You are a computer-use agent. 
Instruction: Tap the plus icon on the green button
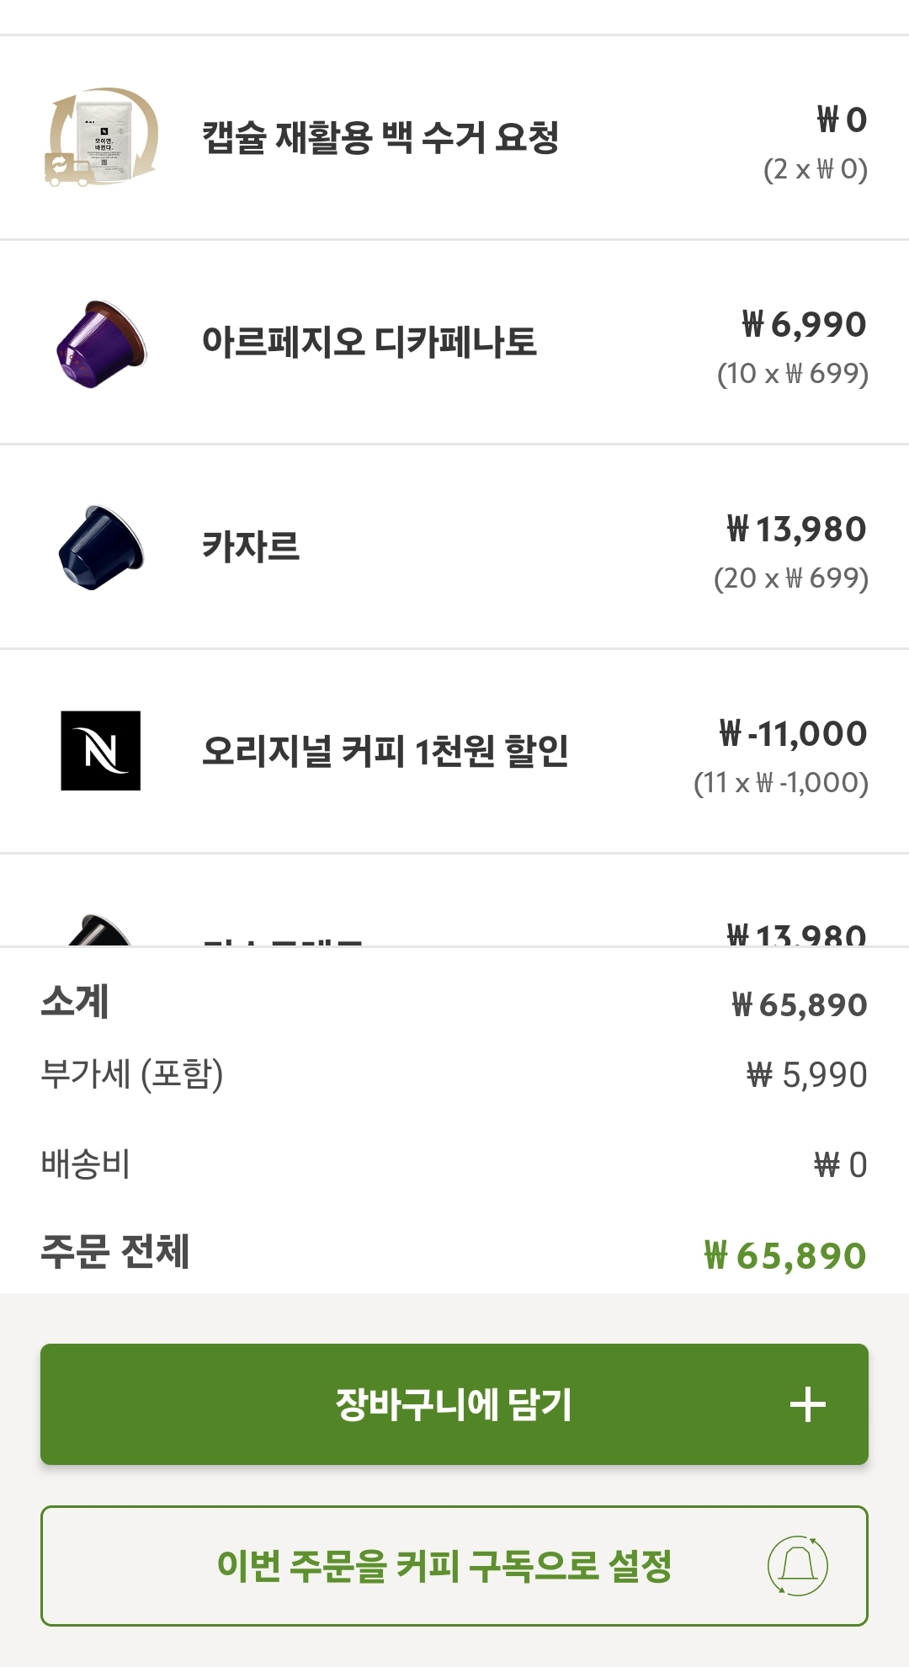(807, 1404)
